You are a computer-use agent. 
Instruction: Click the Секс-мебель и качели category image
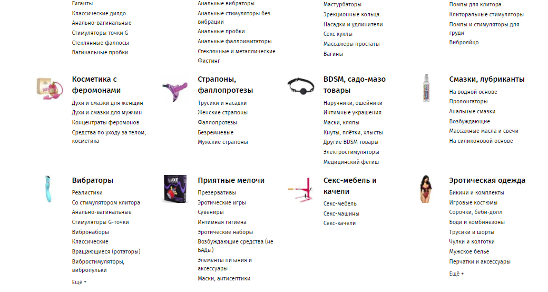[300, 189]
